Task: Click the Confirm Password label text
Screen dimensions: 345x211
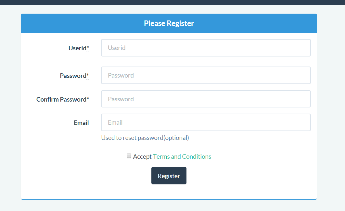Action: point(61,100)
